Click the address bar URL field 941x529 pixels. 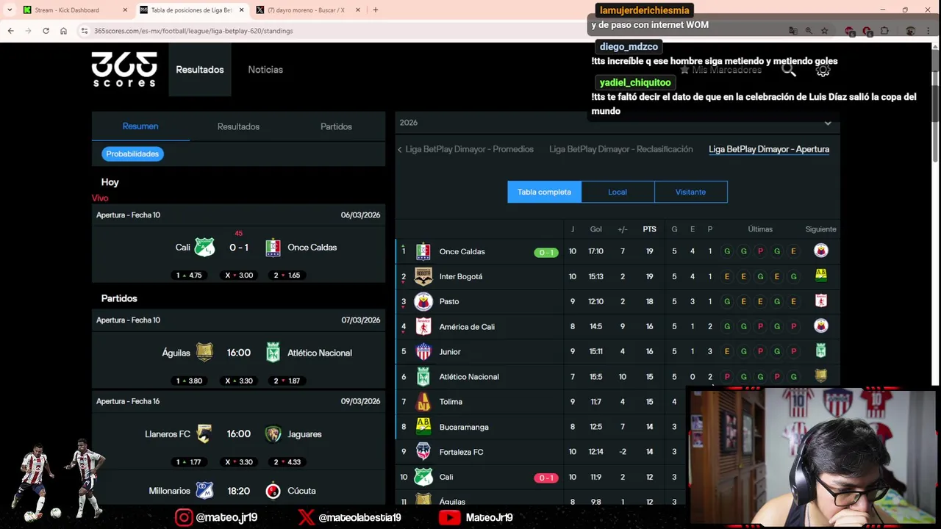[x=434, y=31]
